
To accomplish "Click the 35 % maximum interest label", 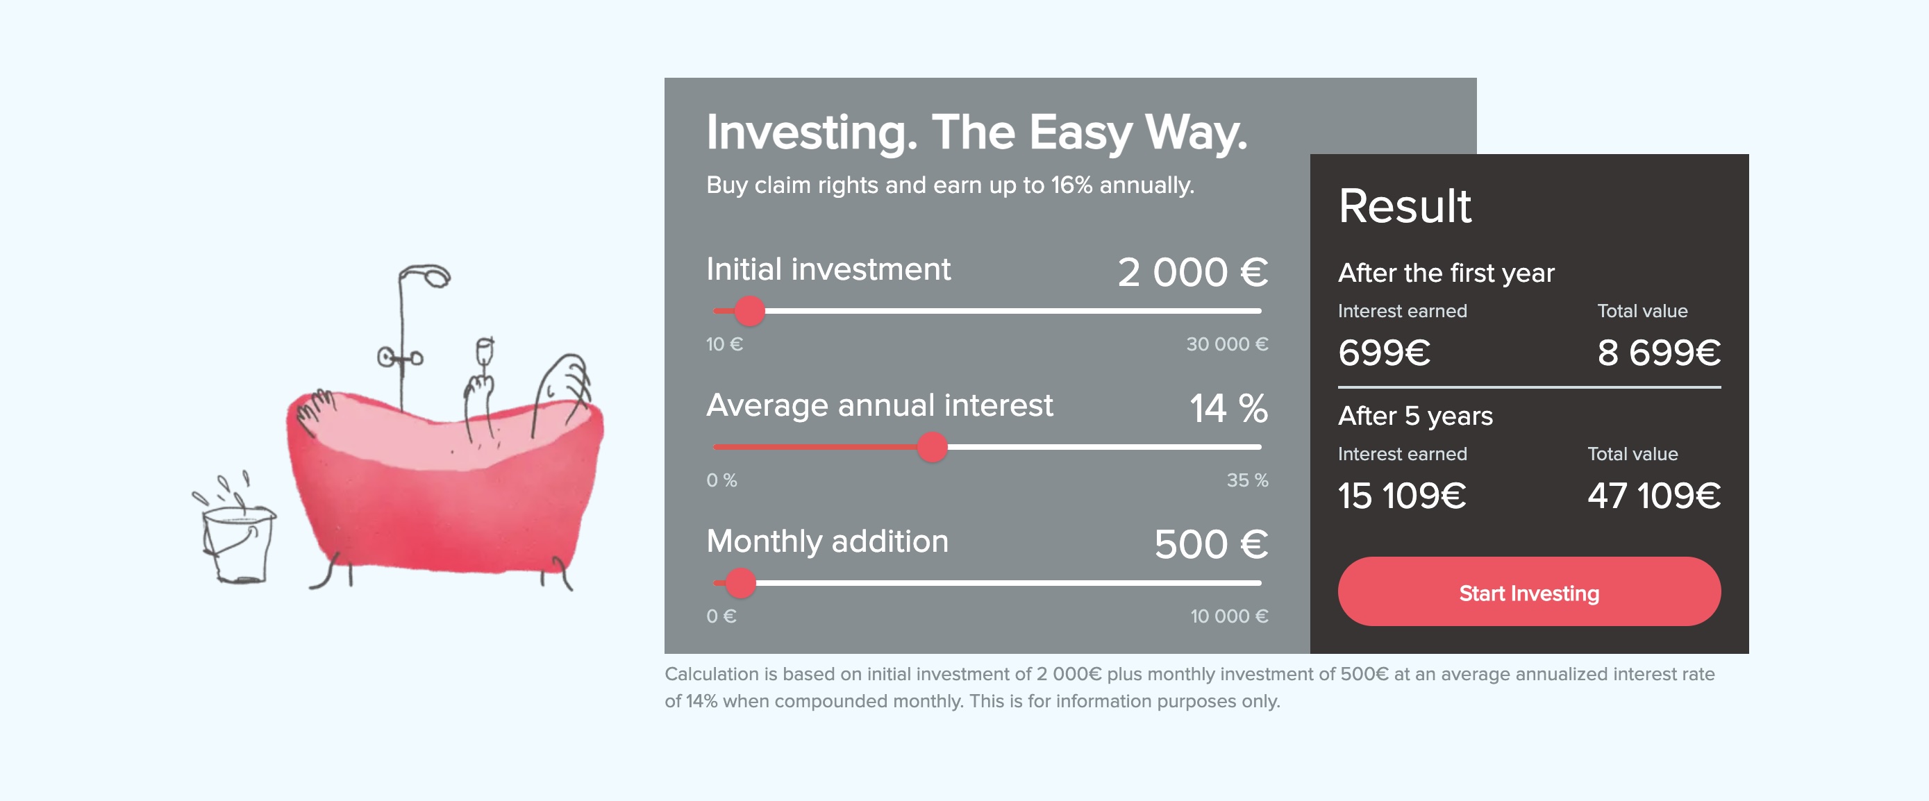I will click(1247, 480).
